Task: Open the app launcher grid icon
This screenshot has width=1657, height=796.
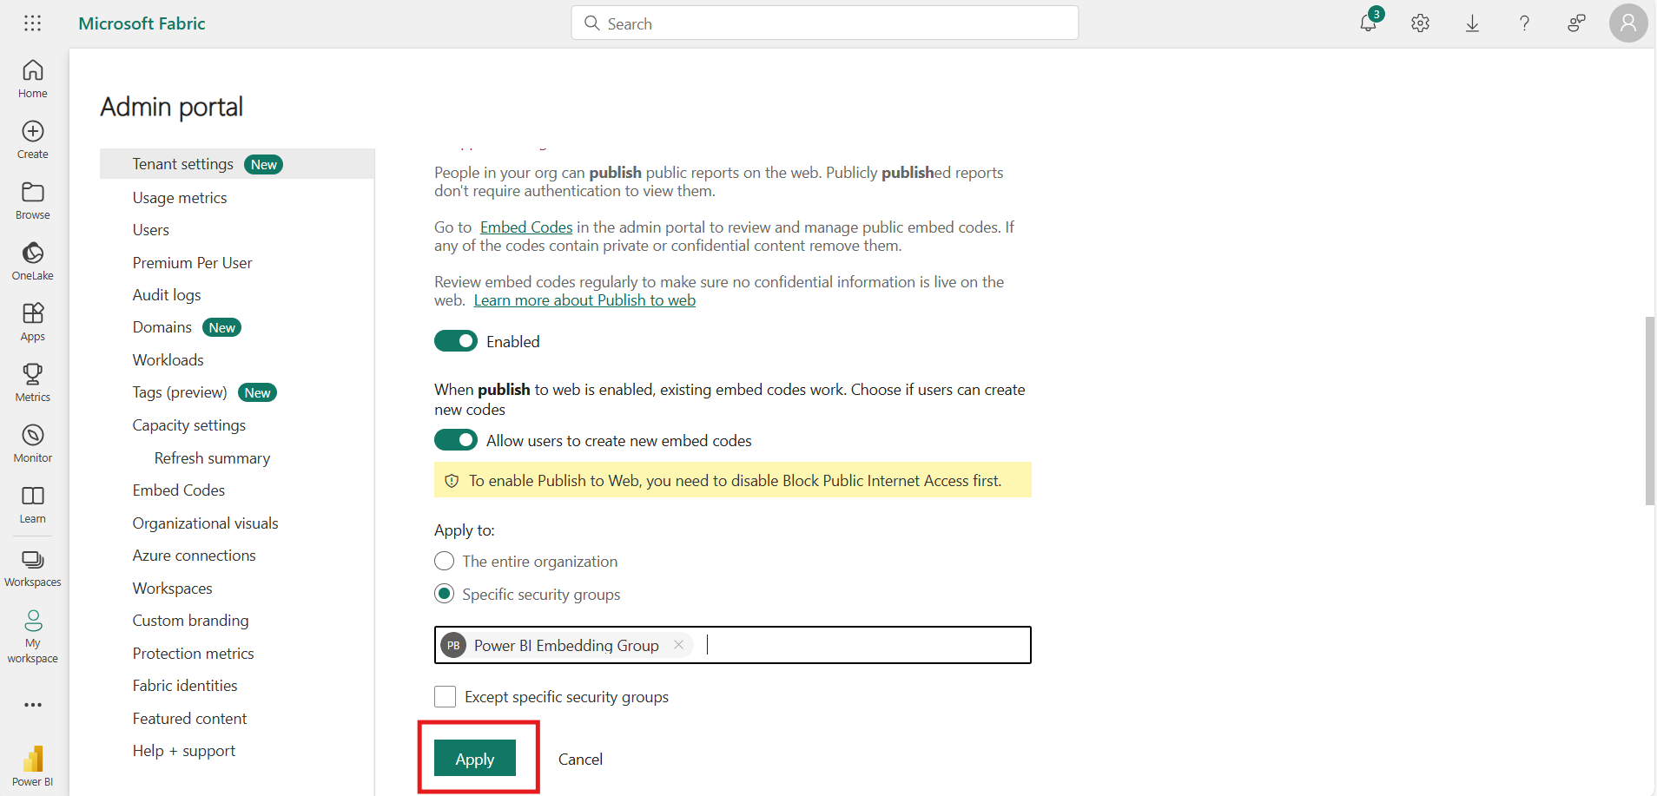Action: [32, 23]
